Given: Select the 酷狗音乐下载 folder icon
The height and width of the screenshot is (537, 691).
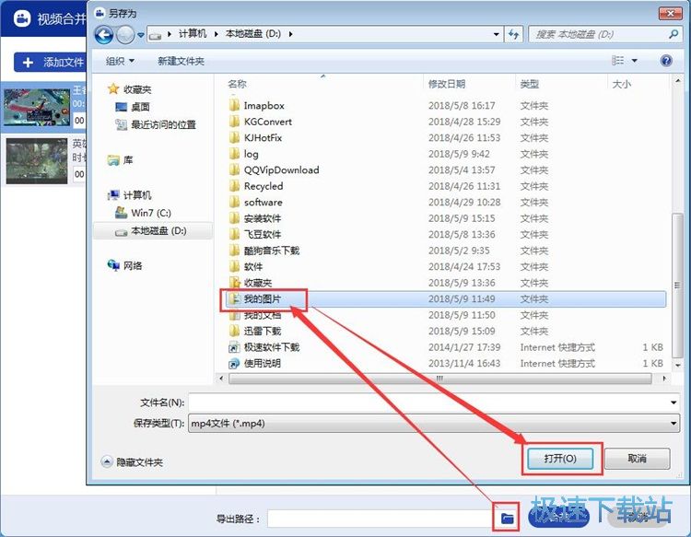Looking at the screenshot, I should point(234,251).
